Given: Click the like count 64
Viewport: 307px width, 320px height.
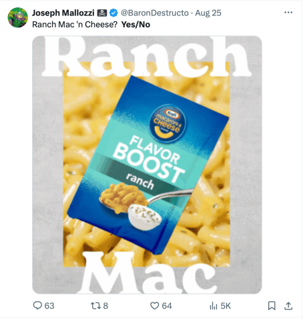Looking at the screenshot, I should (167, 306).
